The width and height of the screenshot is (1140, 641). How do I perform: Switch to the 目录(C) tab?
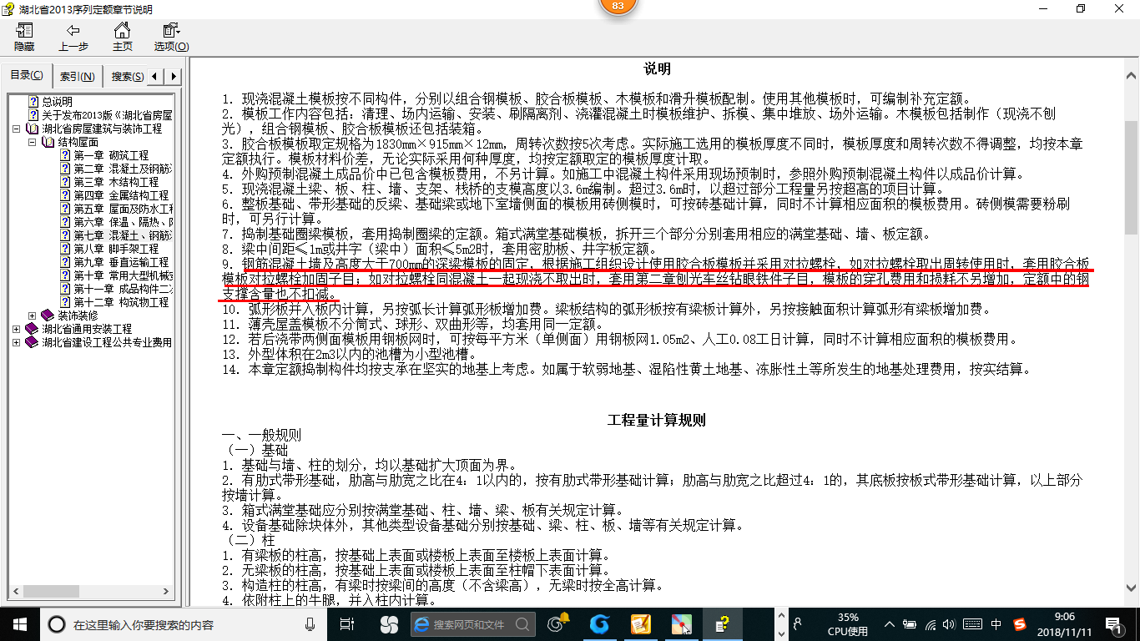[27, 76]
